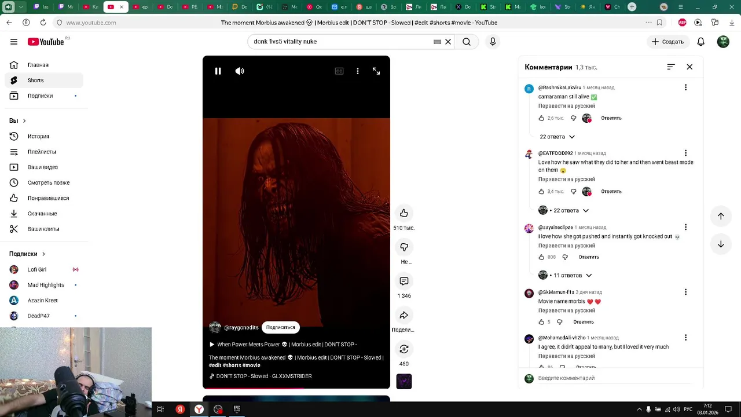The width and height of the screenshot is (741, 417).
Task: Like the camaraman still alive comment
Action: click(x=541, y=118)
